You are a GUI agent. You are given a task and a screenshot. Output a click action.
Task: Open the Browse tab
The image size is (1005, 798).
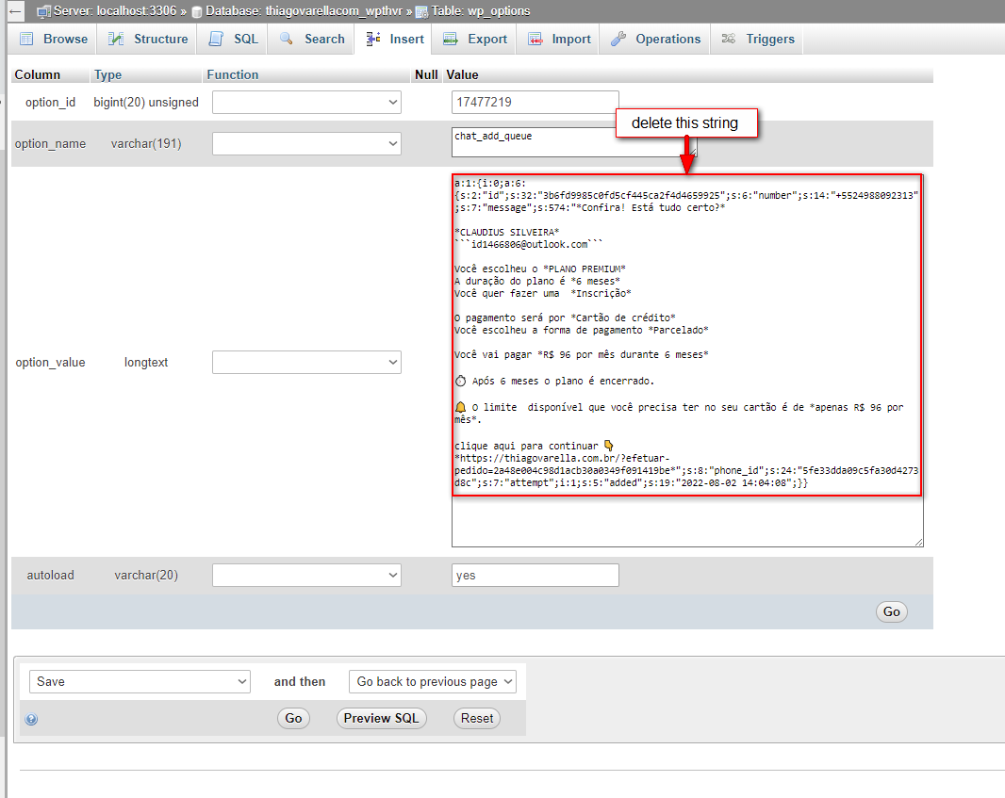tap(54, 39)
